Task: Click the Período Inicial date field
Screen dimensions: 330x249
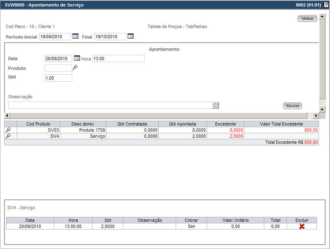Action: tap(55, 37)
